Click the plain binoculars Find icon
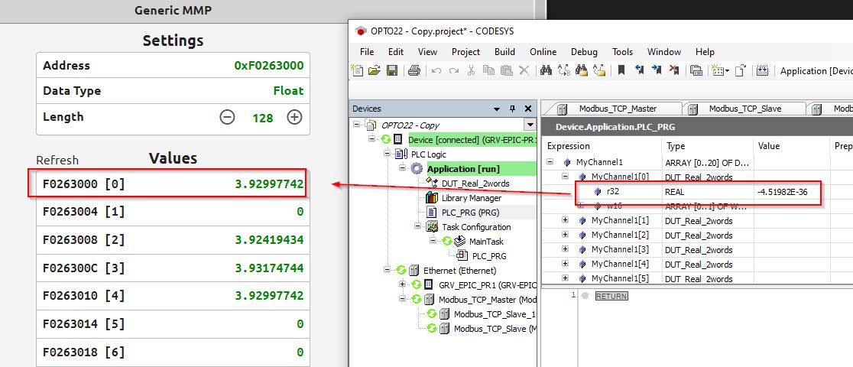This screenshot has width=853, height=367. (x=546, y=70)
